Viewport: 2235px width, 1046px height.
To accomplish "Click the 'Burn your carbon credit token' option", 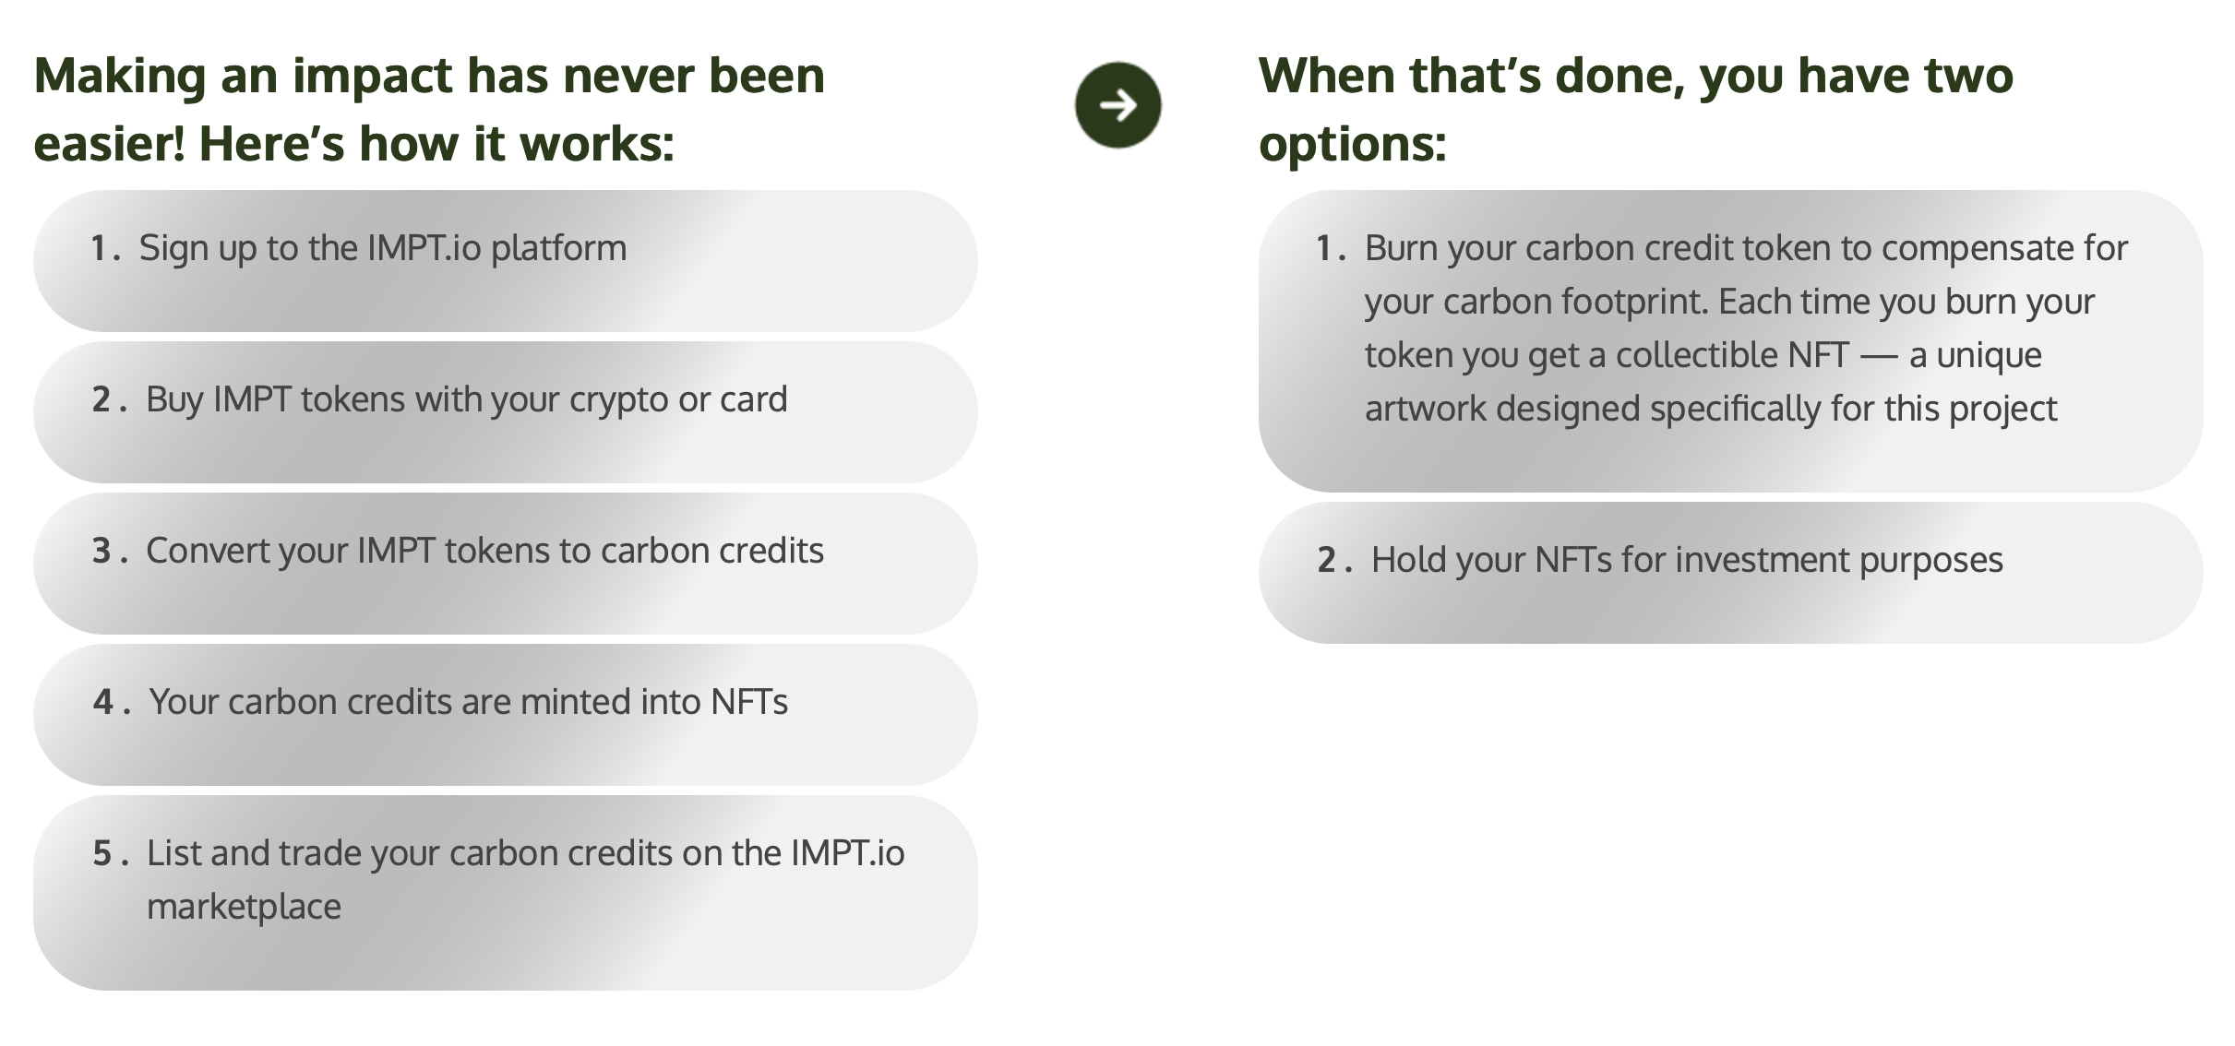I will (1730, 341).
